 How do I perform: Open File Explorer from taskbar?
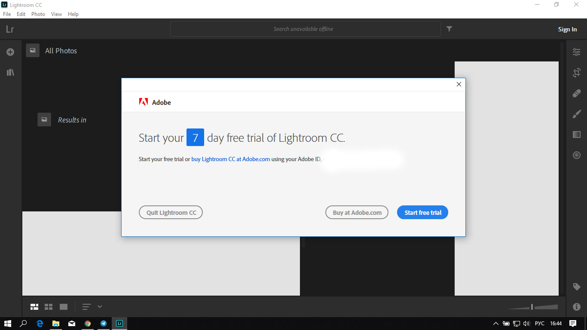[x=56, y=324]
